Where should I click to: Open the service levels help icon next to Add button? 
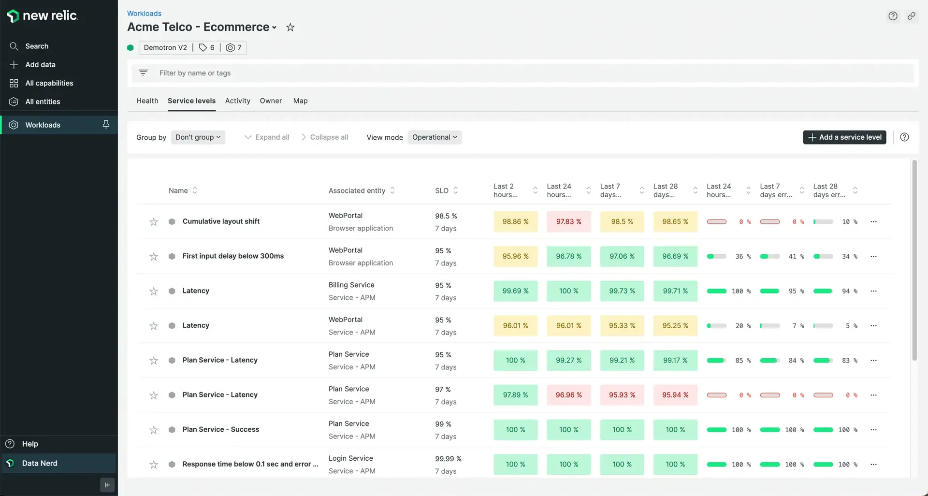(904, 137)
